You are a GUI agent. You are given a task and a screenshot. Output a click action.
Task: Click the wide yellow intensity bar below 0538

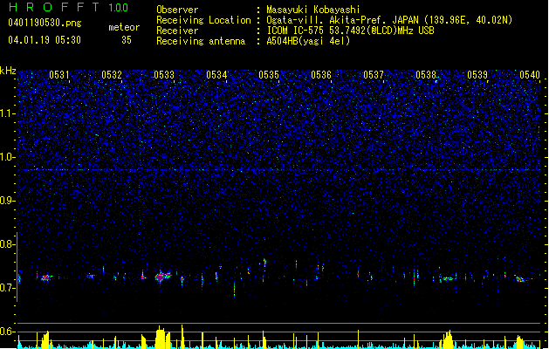pos(448,340)
